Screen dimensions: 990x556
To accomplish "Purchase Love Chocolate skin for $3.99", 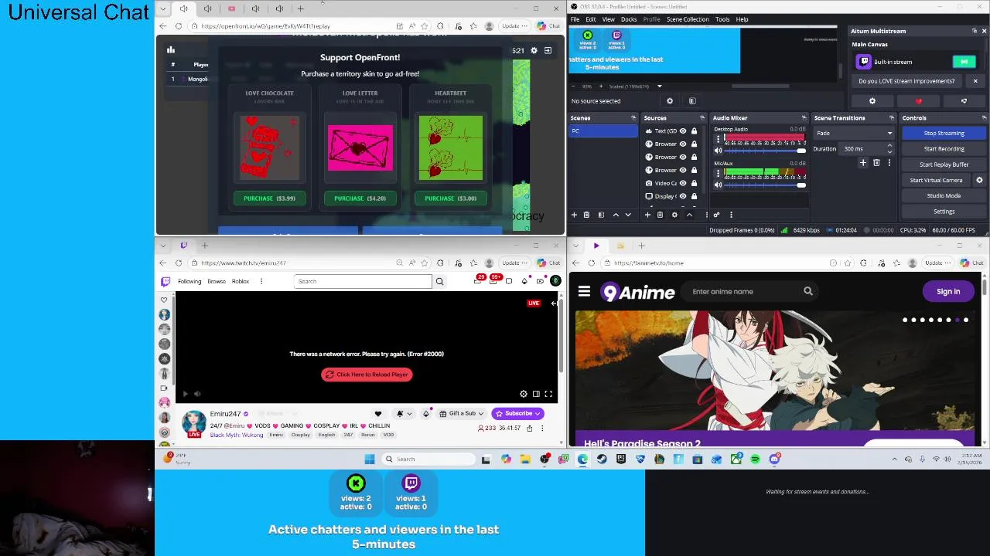I will (269, 198).
